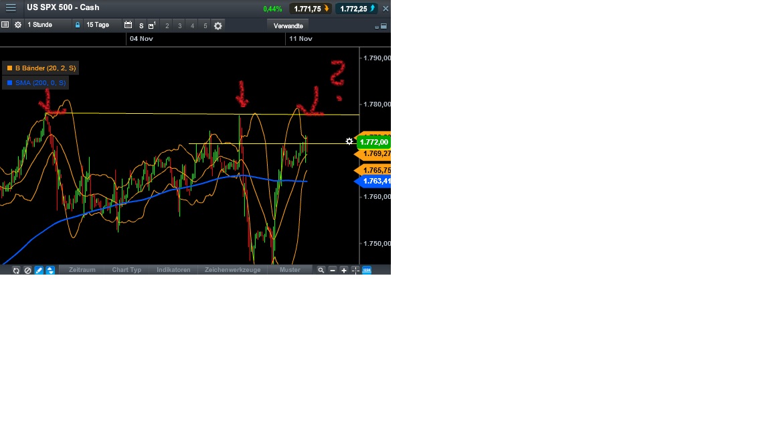Click the green 1.772,00 price label

tap(373, 142)
